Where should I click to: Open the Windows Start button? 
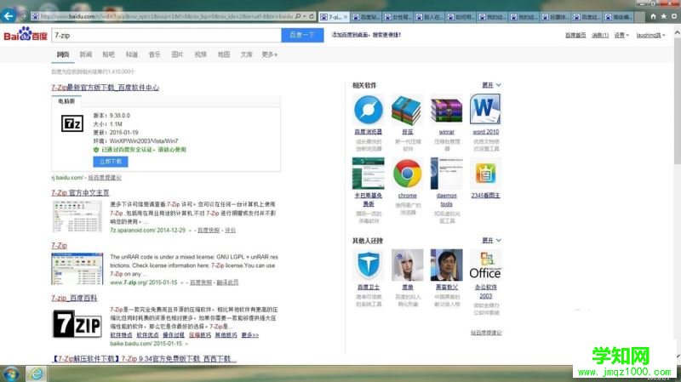[10, 373]
